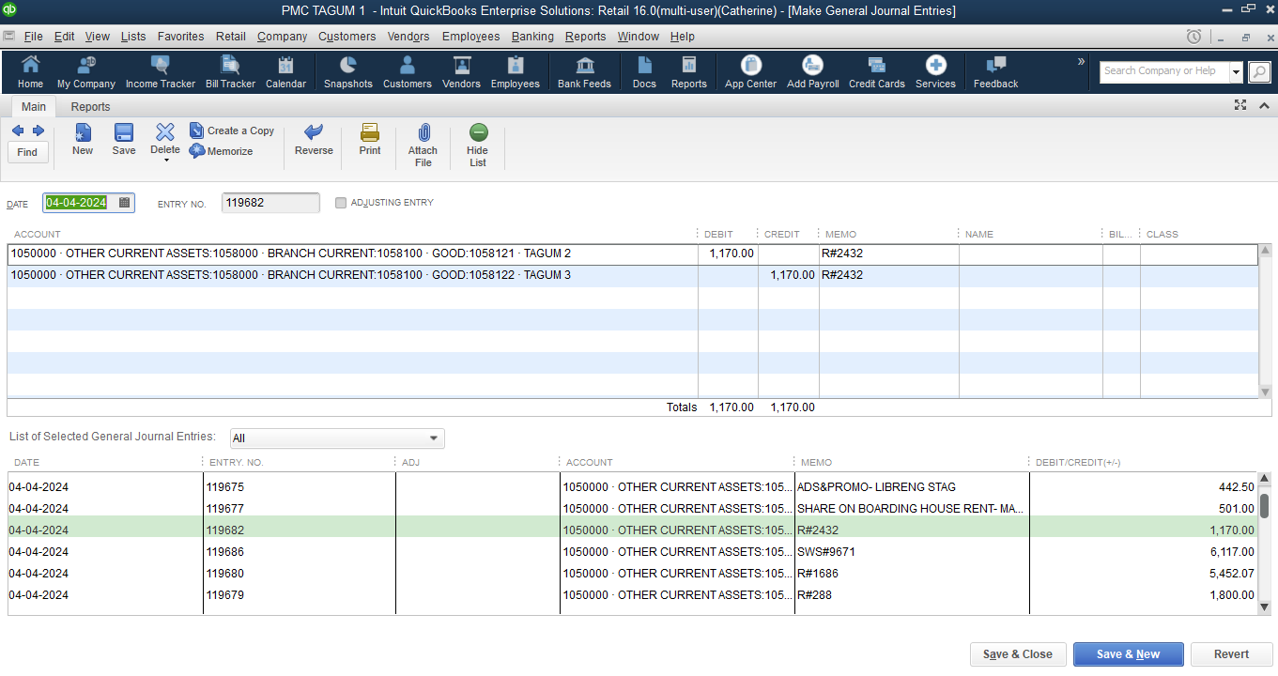Open App Center icon
The image size is (1278, 676).
tap(751, 72)
